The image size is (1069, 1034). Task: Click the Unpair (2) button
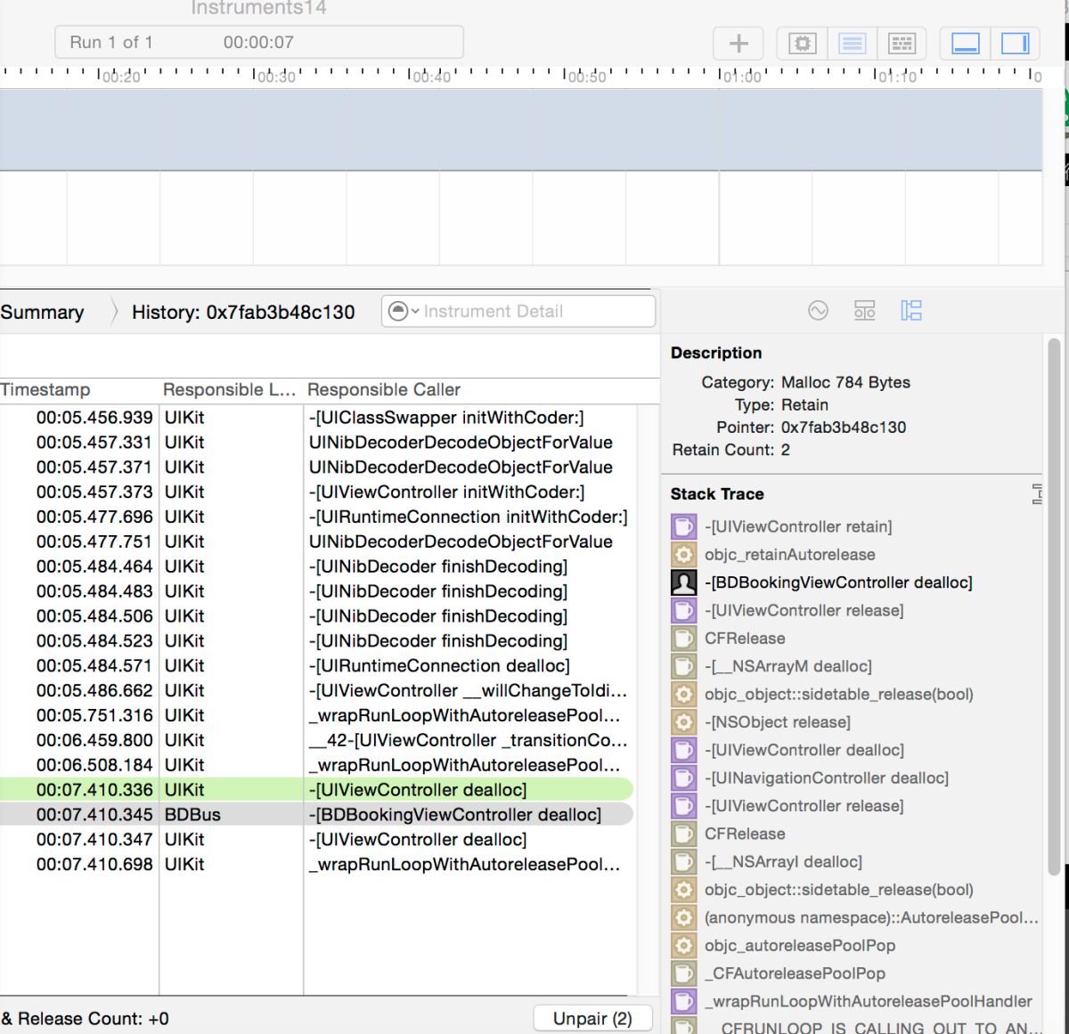592,1018
